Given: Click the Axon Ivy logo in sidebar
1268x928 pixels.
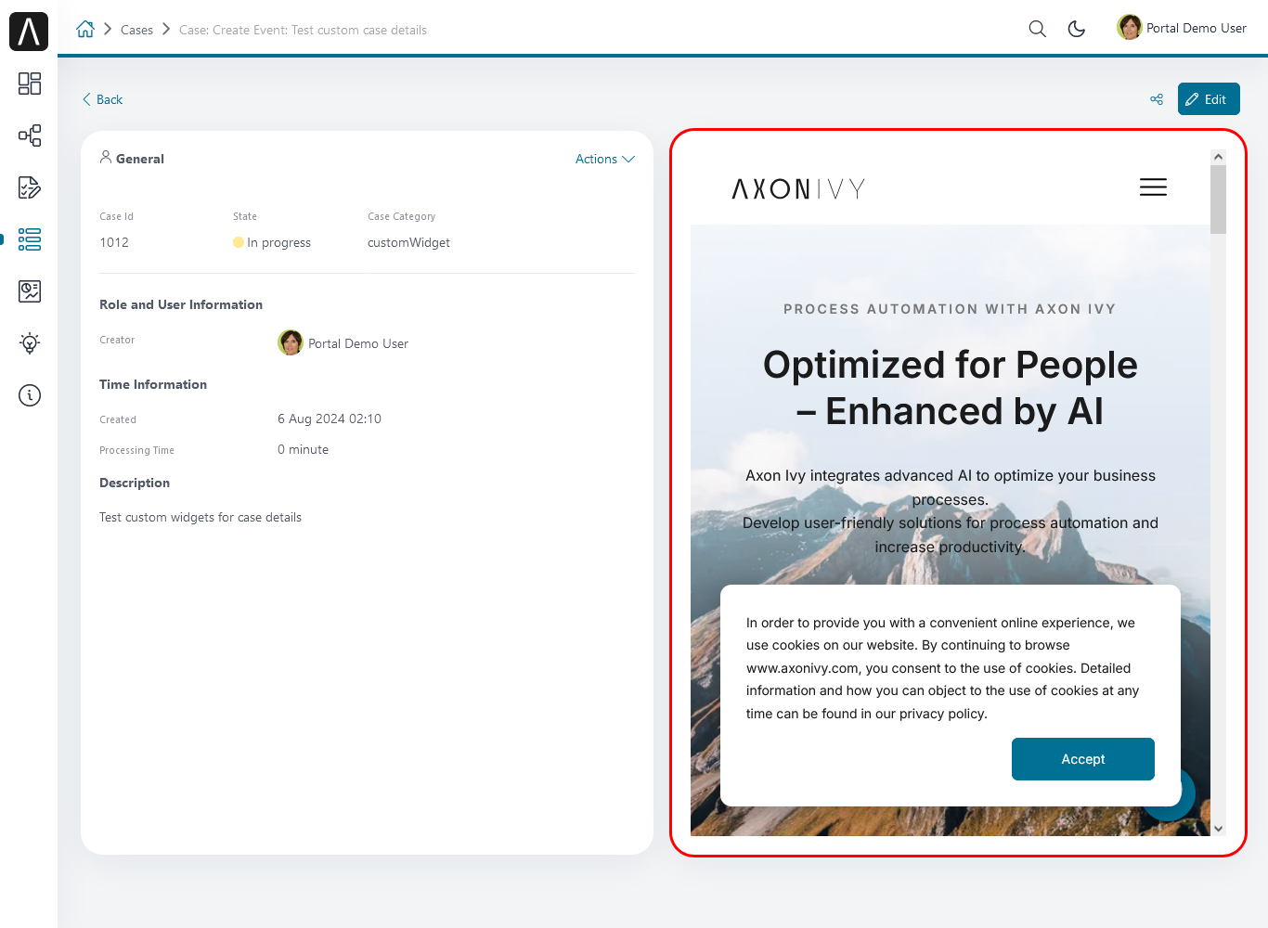Looking at the screenshot, I should tap(29, 32).
